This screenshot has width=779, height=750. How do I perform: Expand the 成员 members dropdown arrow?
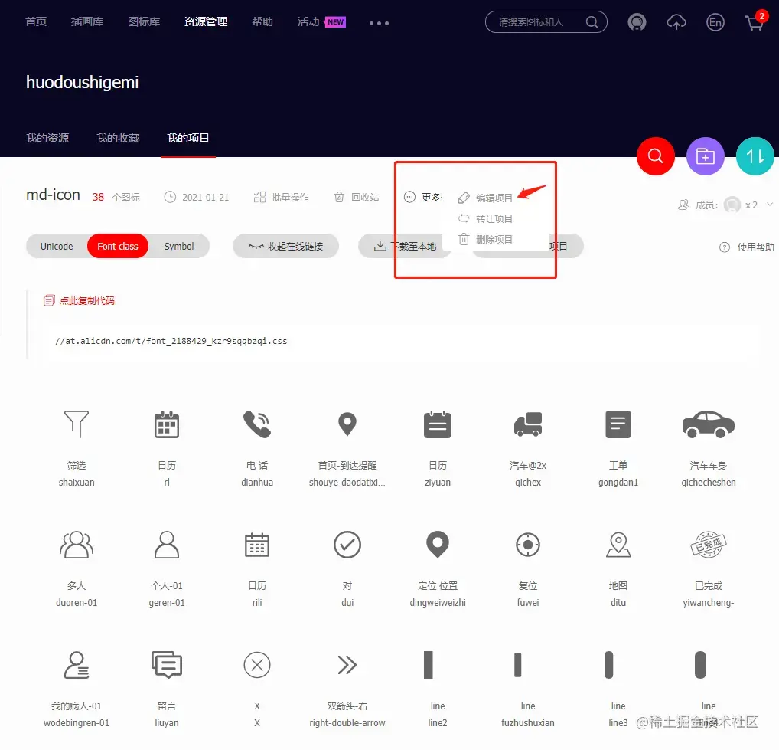coord(770,205)
